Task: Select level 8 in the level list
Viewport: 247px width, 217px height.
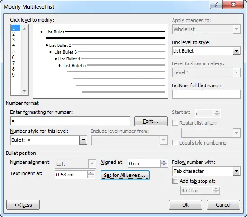Action: tap(16, 69)
